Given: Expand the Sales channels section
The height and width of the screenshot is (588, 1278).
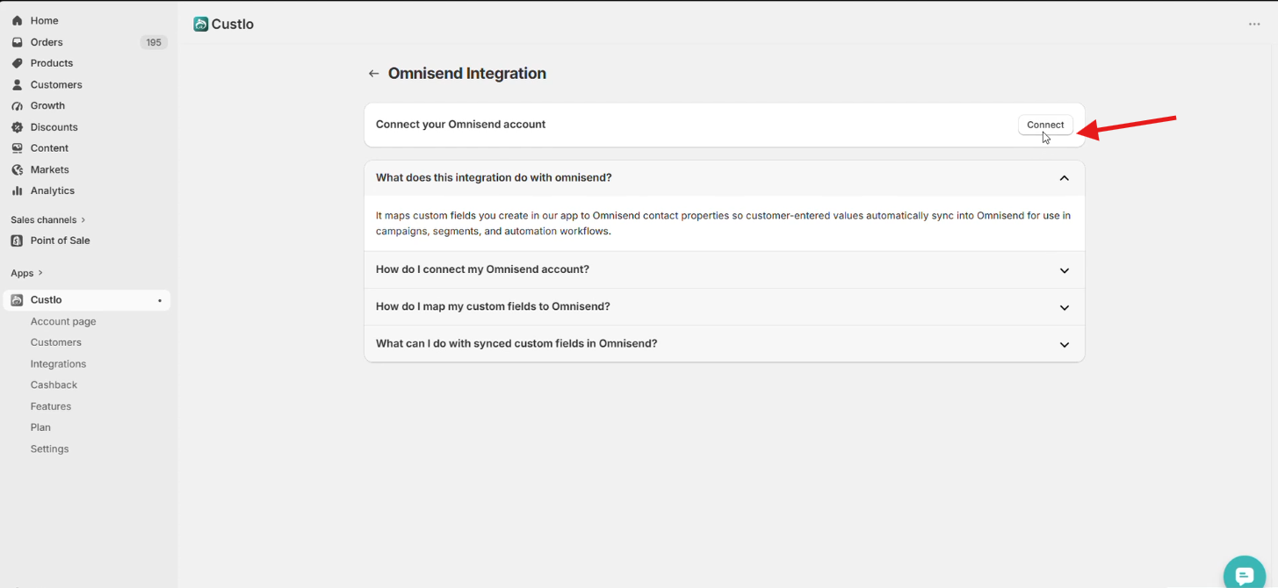Looking at the screenshot, I should point(48,219).
